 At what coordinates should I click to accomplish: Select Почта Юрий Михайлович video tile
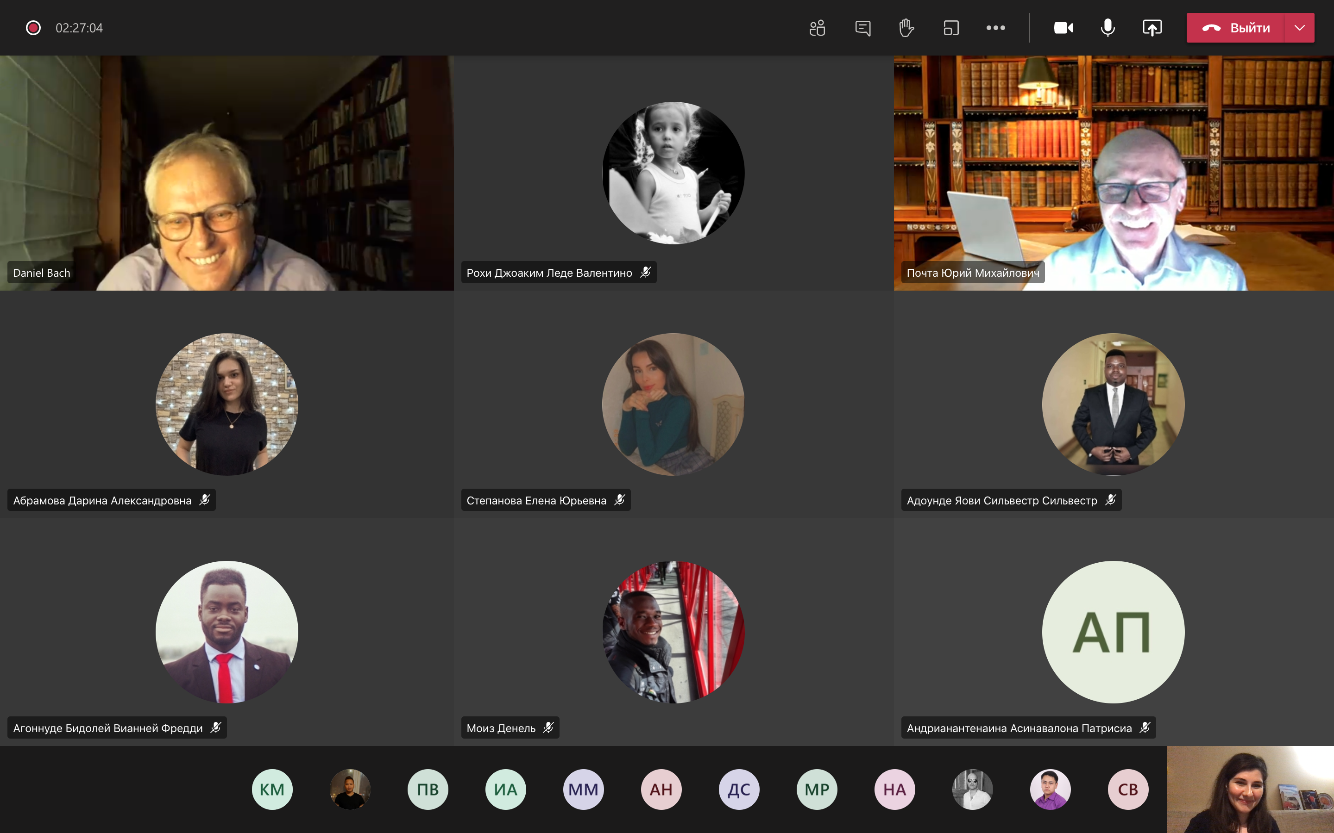coord(1114,173)
